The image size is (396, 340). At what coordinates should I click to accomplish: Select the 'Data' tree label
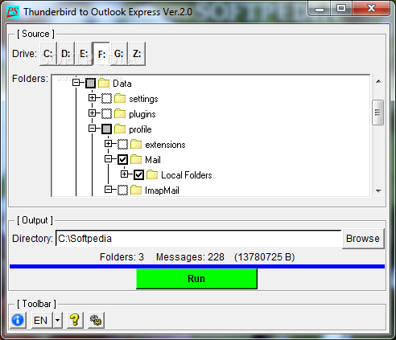(122, 84)
